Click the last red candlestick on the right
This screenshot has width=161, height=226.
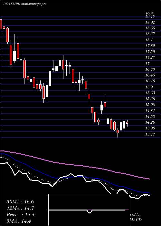(x=127, y=123)
